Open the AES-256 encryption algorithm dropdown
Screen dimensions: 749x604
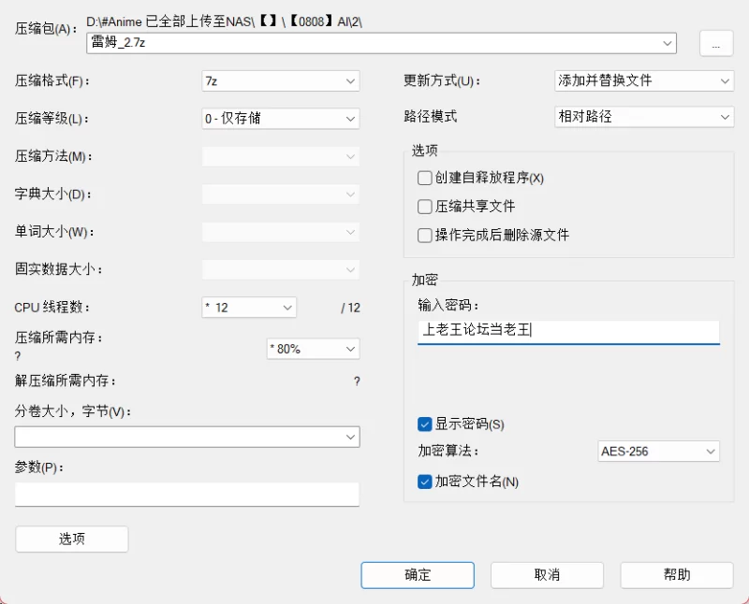(658, 451)
